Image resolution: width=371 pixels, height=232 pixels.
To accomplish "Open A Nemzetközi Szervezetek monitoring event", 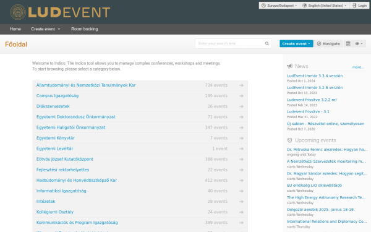I will pyautogui.click(x=326, y=161).
